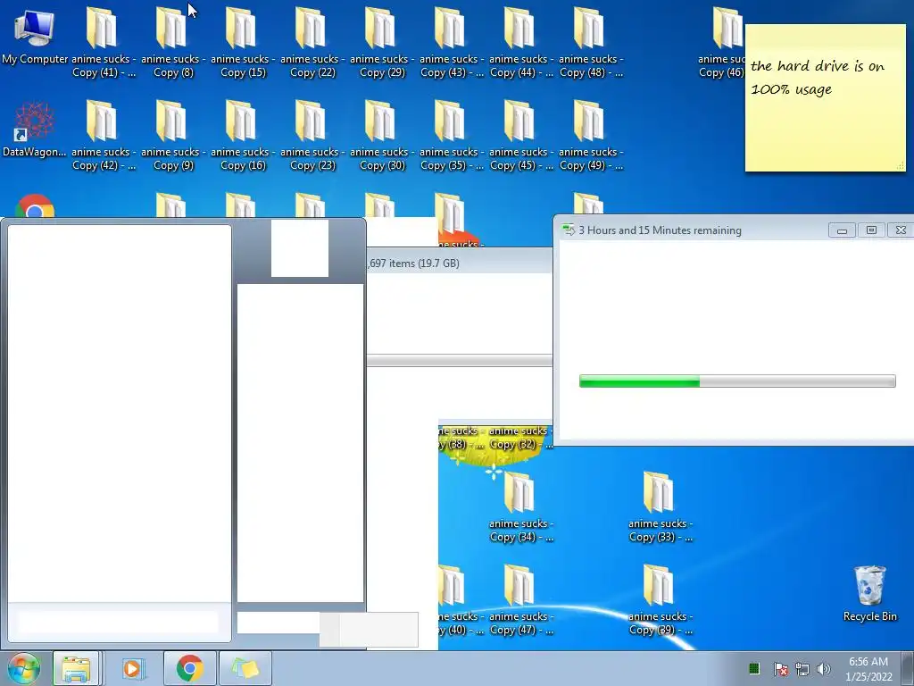Click the copy progress bar
This screenshot has height=686, width=914.
[737, 381]
